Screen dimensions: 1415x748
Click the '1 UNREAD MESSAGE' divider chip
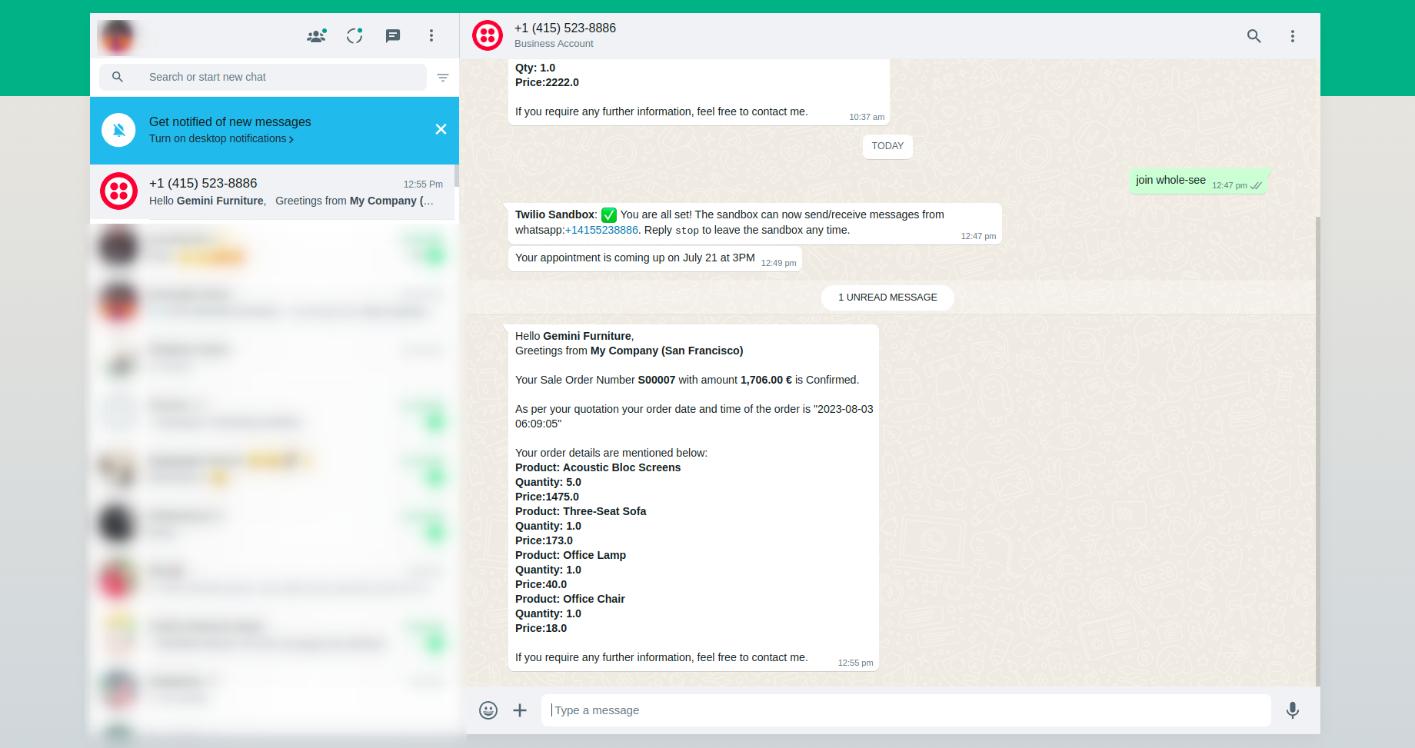887,298
